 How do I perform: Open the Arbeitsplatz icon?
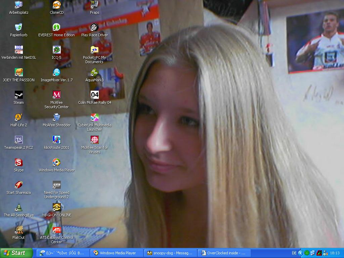pos(18,5)
